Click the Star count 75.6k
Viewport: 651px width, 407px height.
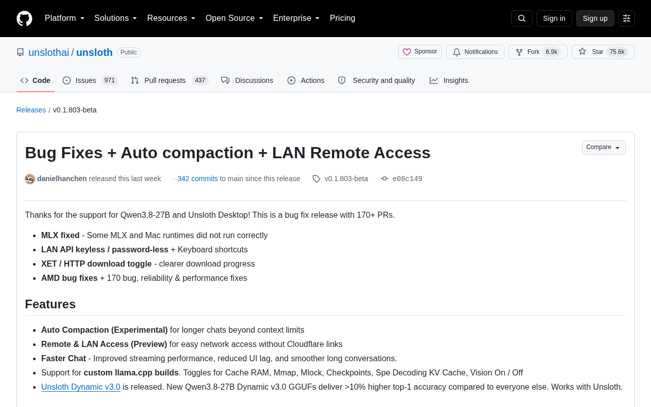click(x=617, y=52)
